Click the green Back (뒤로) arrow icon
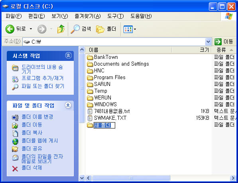This screenshot has width=238, height=183. [x=10, y=29]
